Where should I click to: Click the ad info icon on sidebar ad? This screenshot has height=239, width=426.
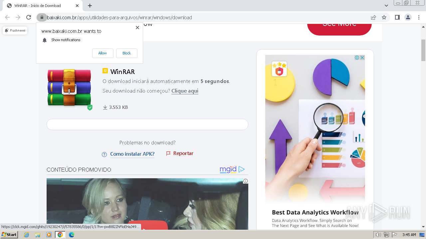tap(357, 58)
